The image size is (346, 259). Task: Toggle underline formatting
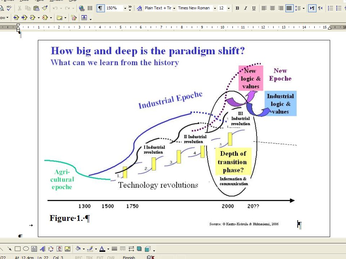point(254,8)
